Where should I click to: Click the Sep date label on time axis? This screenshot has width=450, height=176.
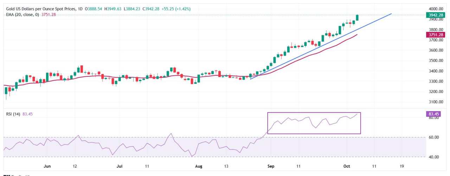[x=271, y=166]
